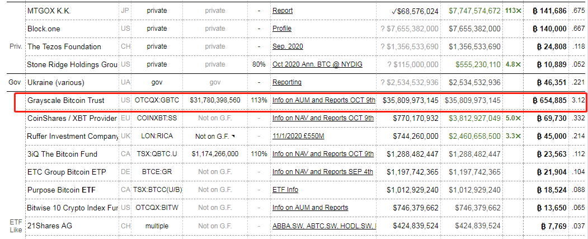Open CoinShares' Info on NAV and Reports link
This screenshot has width=588, height=239.
coord(323,118)
